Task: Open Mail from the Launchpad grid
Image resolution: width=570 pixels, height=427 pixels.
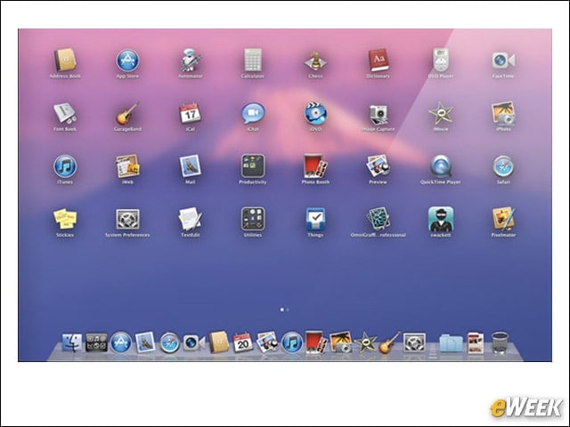Action: click(x=191, y=166)
